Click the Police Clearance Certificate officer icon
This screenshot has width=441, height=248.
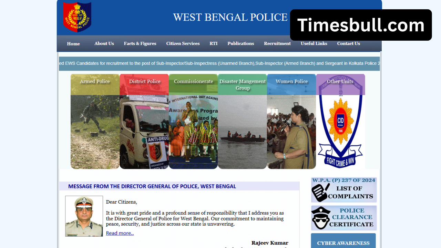321,218
